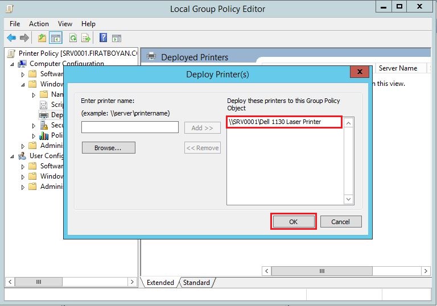Viewport: 437px width, 306px height.
Task: Click the Up one level folder icon
Action: click(42, 38)
